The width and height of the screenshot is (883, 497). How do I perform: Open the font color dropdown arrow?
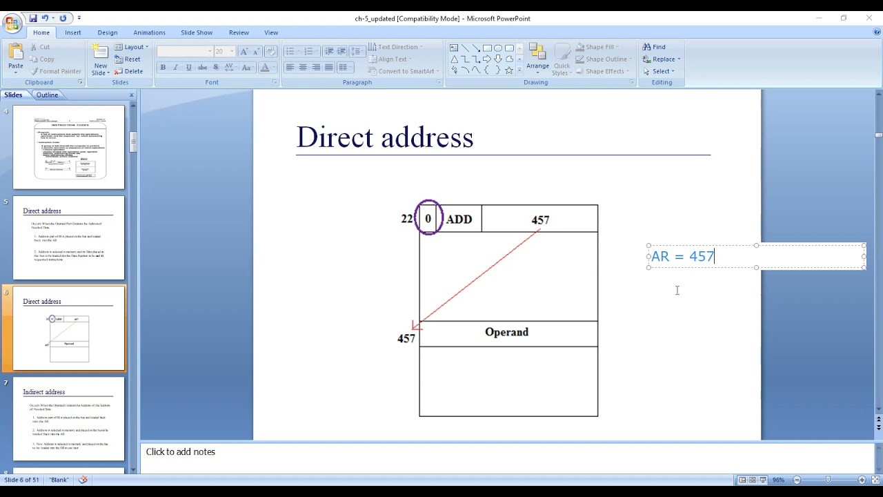(273, 68)
